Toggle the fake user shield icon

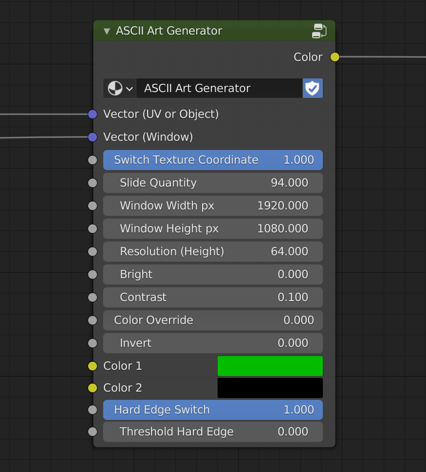point(313,88)
